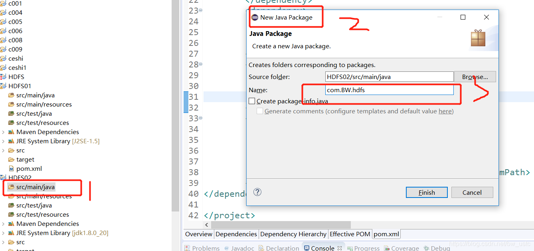
Task: Click the c008 project folder icon
Action: 3,40
